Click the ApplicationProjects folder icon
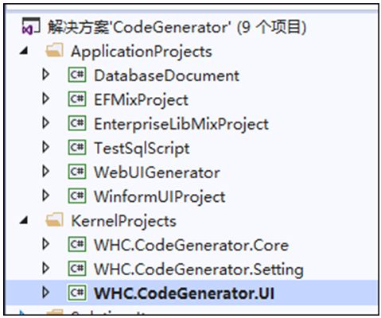This screenshot has height=318, width=381. pyautogui.click(x=54, y=50)
